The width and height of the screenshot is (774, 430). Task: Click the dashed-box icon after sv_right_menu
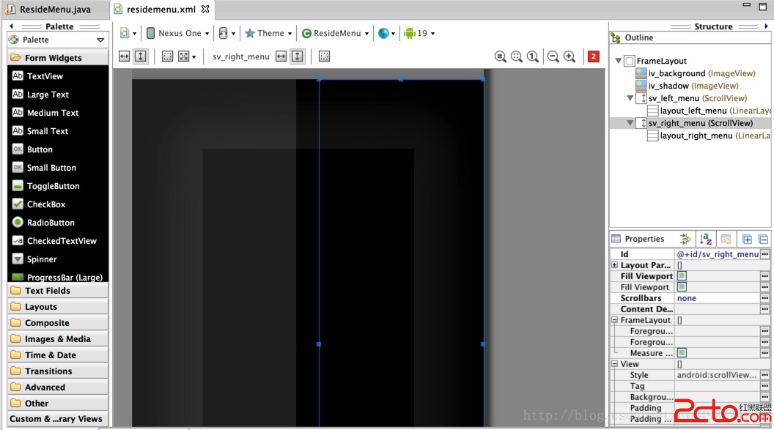[324, 56]
